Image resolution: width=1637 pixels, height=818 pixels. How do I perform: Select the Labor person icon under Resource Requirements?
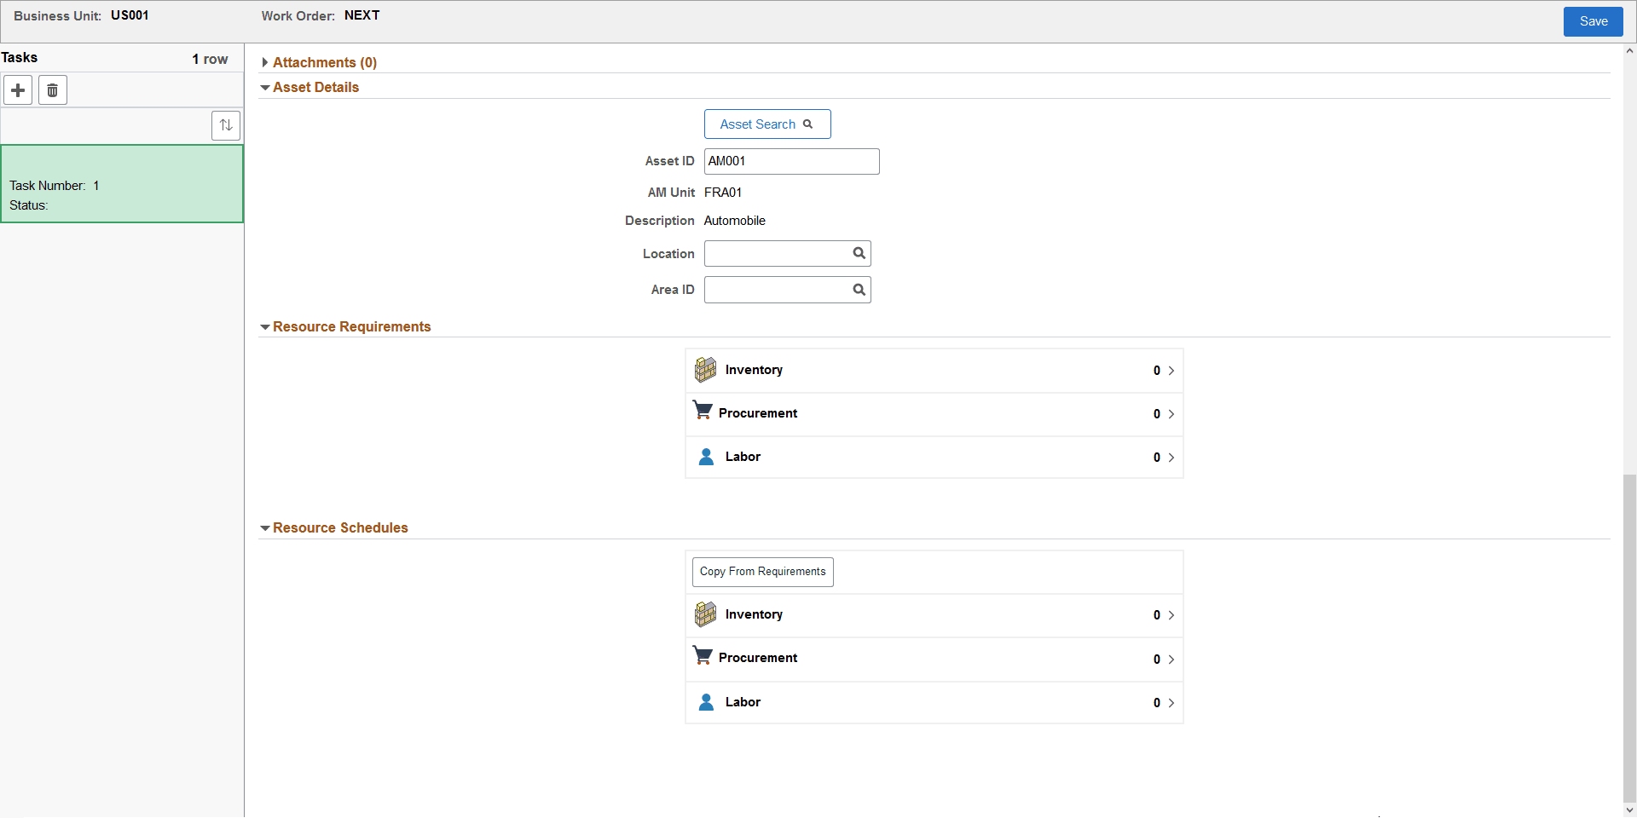tap(705, 457)
